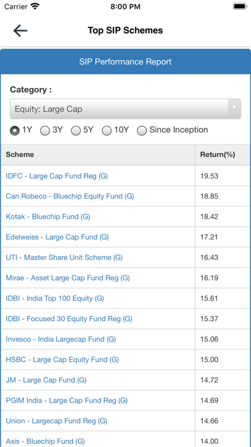Tap the 8:00 PM clock
Viewport: 251px width, 447px height.
coord(125,6)
